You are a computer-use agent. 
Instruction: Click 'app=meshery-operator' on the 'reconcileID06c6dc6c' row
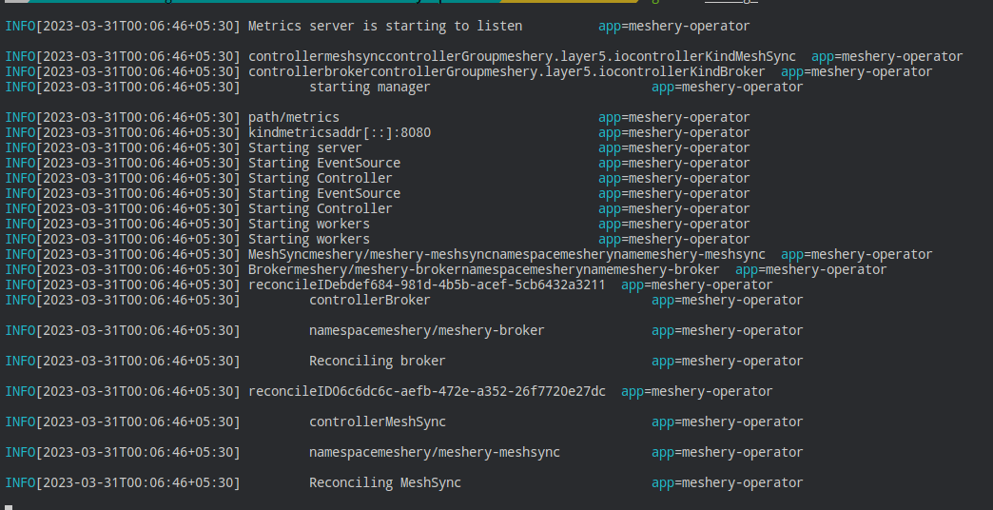point(696,391)
